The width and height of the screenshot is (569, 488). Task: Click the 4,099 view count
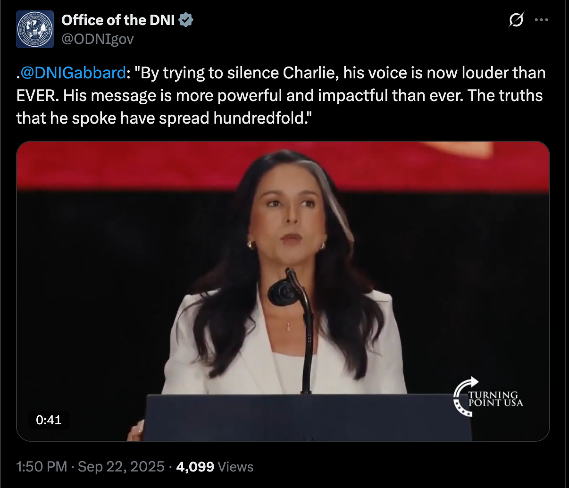195,467
